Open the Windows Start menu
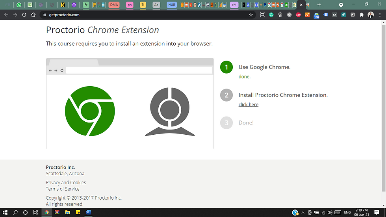 tap(5, 212)
